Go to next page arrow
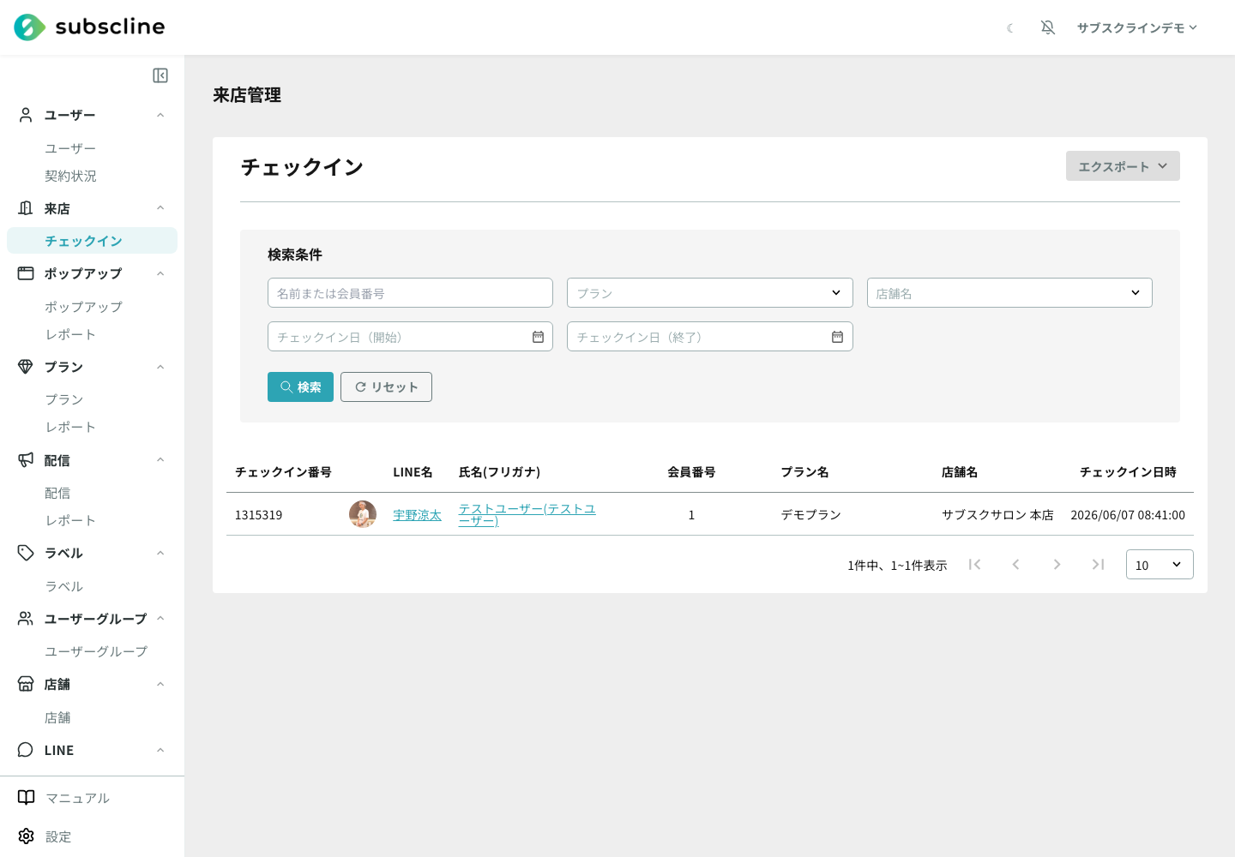The width and height of the screenshot is (1235, 857). [1057, 564]
